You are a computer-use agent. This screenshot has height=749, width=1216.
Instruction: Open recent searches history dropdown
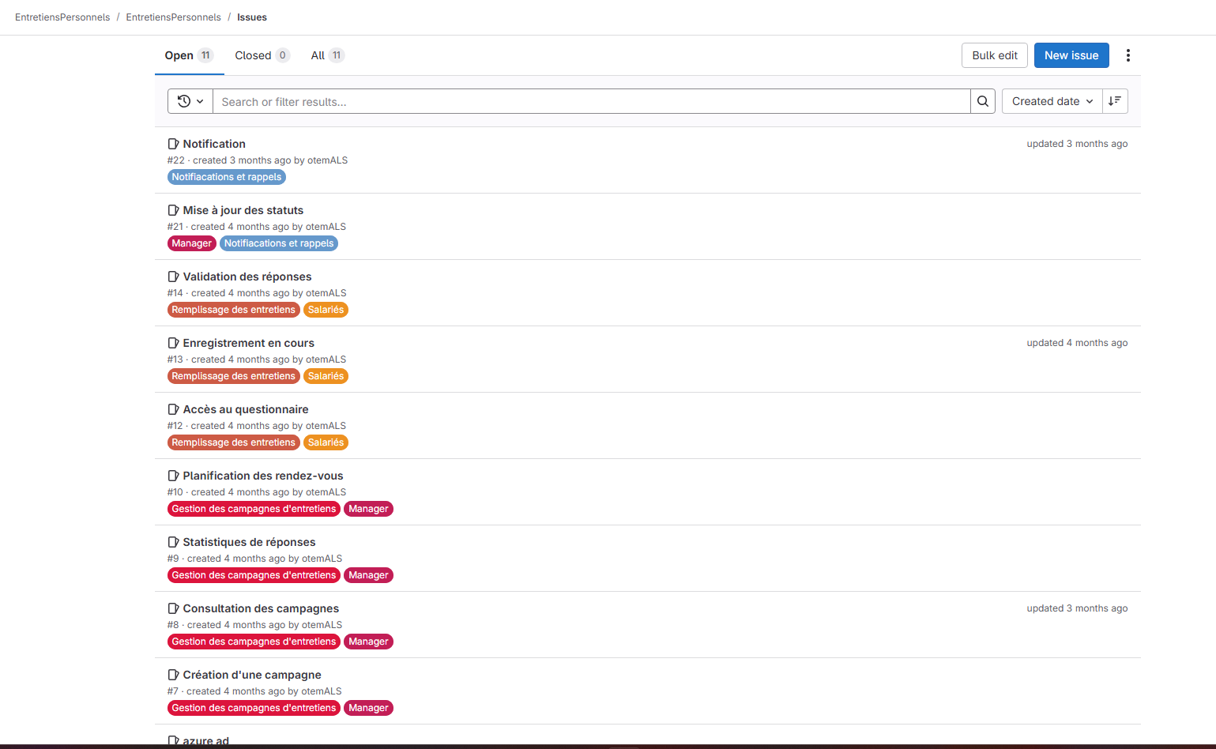(190, 101)
